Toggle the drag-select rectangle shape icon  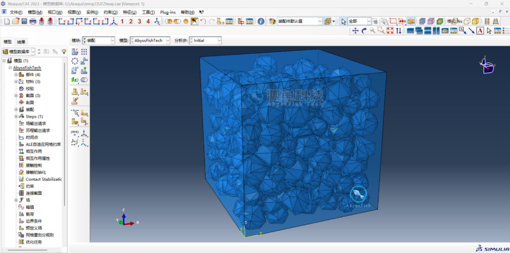pos(393,21)
